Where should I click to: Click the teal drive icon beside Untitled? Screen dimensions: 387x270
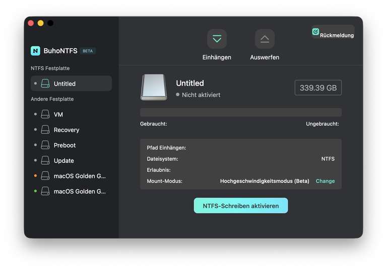pos(45,84)
